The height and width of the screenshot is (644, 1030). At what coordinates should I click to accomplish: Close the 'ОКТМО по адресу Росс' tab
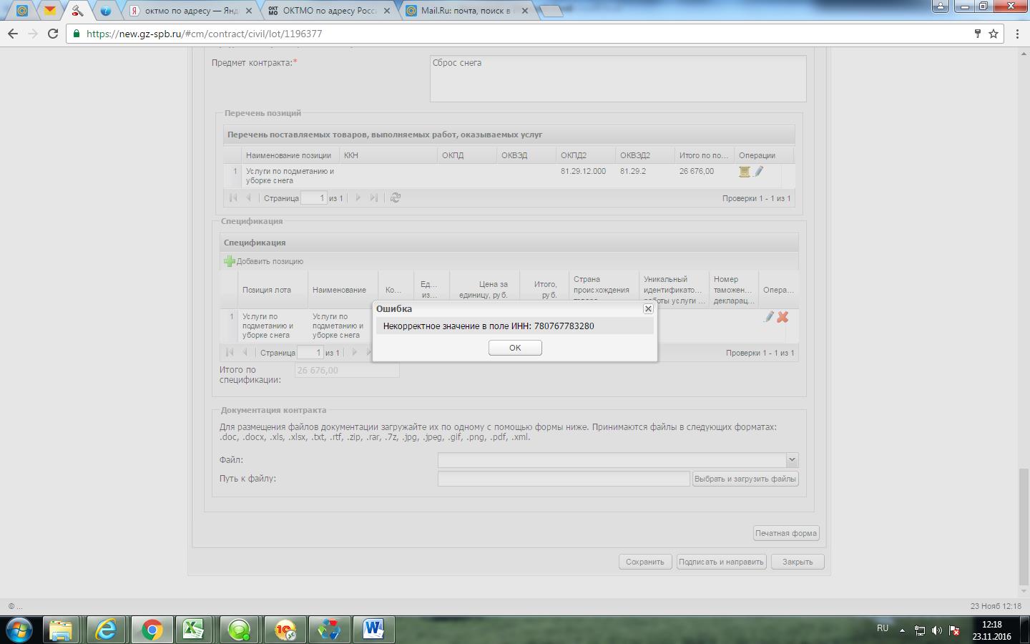pyautogui.click(x=387, y=11)
